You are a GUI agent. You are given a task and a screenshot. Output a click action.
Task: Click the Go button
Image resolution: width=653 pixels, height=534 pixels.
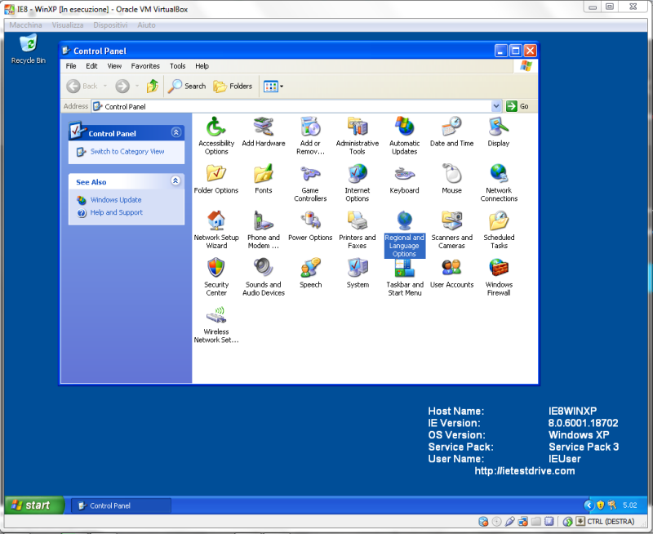(518, 106)
